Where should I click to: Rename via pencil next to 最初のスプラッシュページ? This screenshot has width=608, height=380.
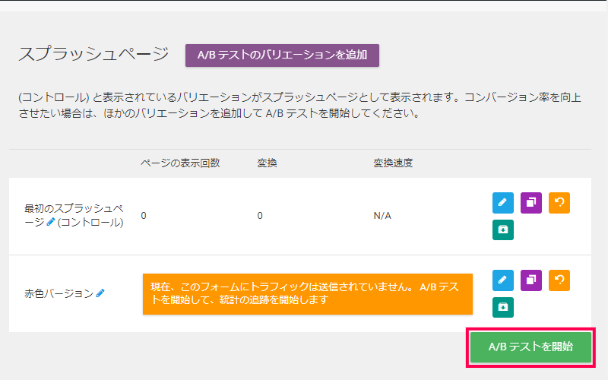(x=51, y=222)
